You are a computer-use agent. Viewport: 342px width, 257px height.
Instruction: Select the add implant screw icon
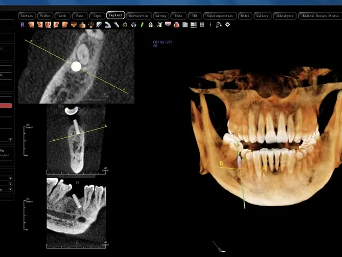(116, 25)
